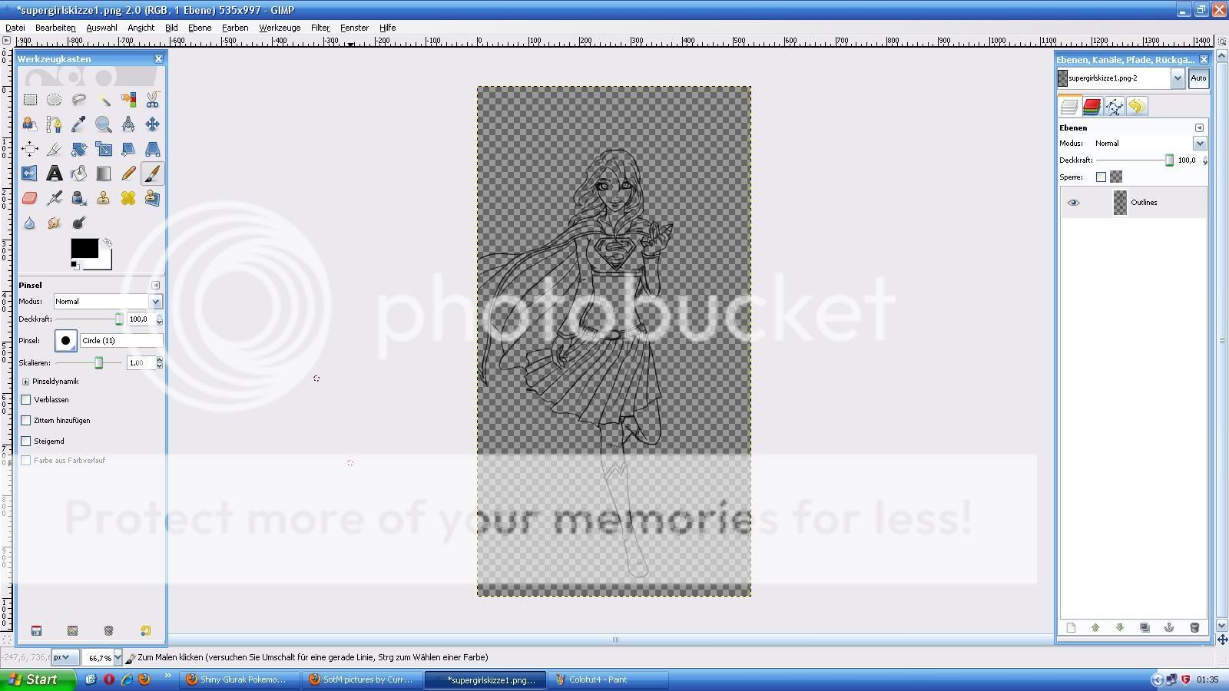
Task: Click the Circle (11) brush preview
Action: point(65,340)
